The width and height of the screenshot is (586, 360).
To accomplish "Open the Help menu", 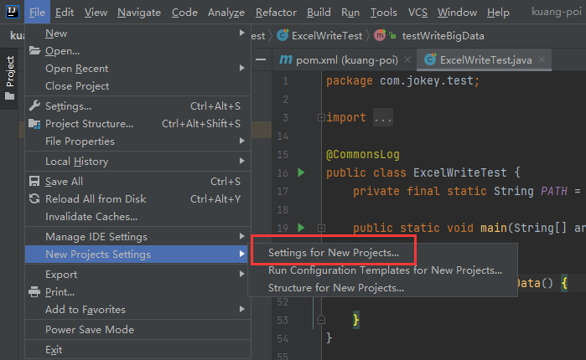I will click(498, 13).
